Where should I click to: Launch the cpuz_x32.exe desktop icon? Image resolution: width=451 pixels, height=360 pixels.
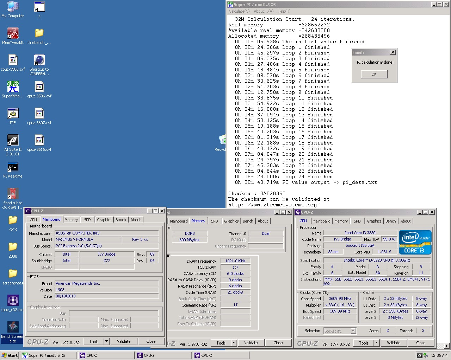click(13, 303)
